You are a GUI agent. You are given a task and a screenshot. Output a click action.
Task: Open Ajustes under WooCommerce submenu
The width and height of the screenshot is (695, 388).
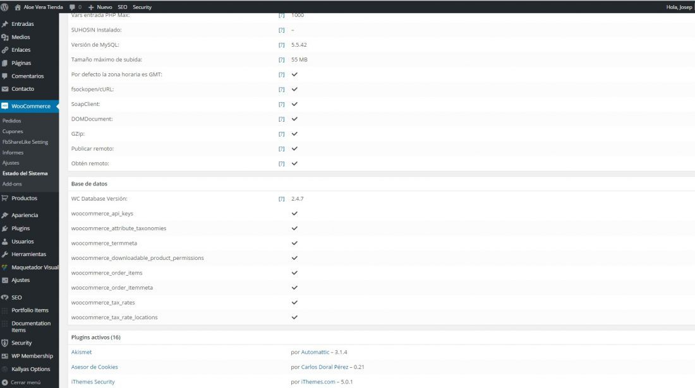11,163
